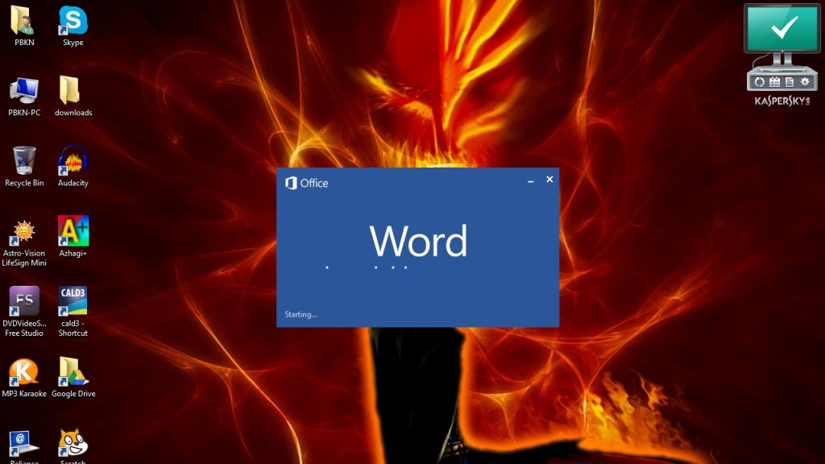Select the PBKN user folder

click(x=22, y=22)
